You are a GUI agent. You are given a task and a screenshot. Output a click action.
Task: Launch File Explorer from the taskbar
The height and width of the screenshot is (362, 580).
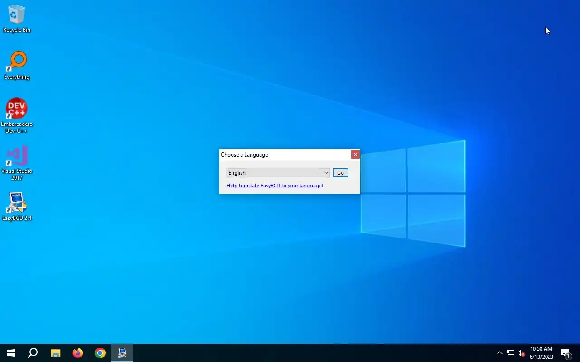click(55, 353)
